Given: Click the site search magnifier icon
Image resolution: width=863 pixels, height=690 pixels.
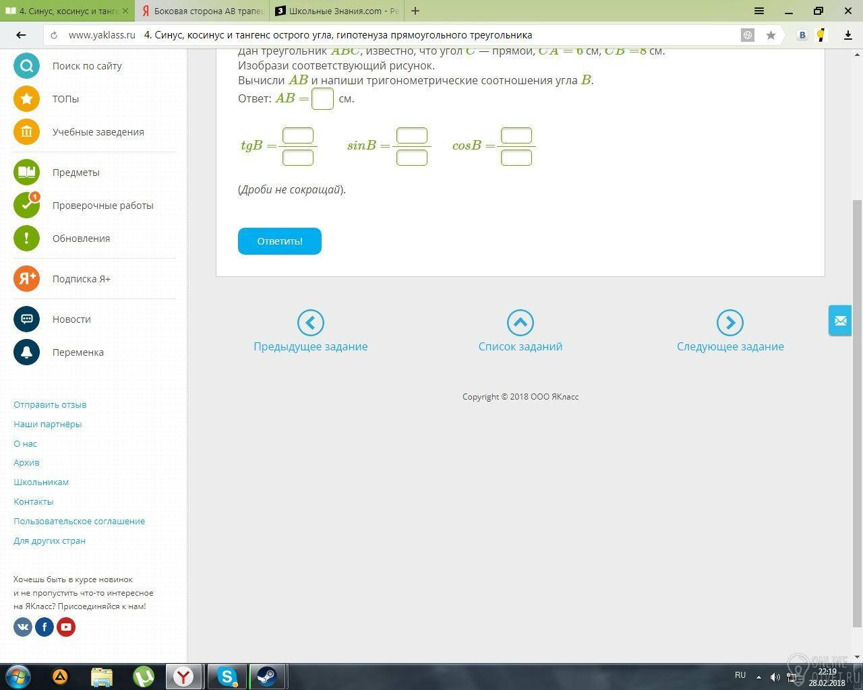Looking at the screenshot, I should (x=26, y=66).
